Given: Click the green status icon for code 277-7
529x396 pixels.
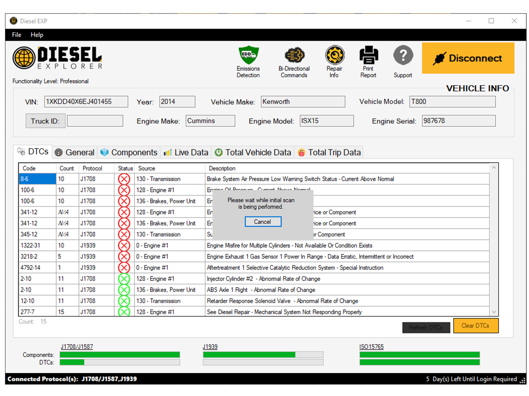Looking at the screenshot, I should (x=124, y=312).
